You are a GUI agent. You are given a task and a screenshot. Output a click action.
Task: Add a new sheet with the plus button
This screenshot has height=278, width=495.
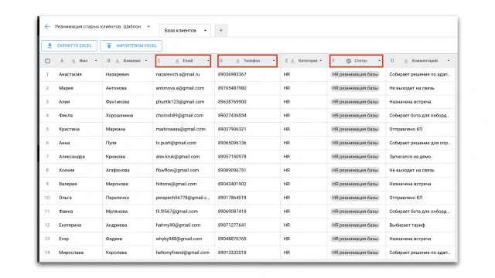click(220, 31)
